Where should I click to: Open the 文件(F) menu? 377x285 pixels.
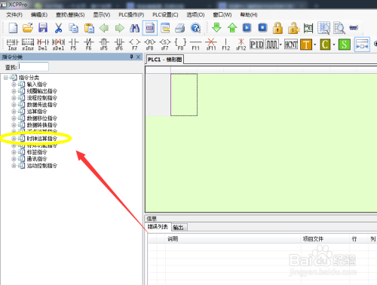click(14, 15)
